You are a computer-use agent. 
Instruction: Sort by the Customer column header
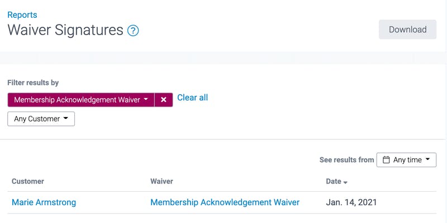coord(28,181)
